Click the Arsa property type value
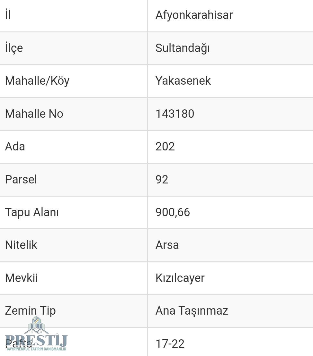The image size is (313, 356). pos(167,245)
